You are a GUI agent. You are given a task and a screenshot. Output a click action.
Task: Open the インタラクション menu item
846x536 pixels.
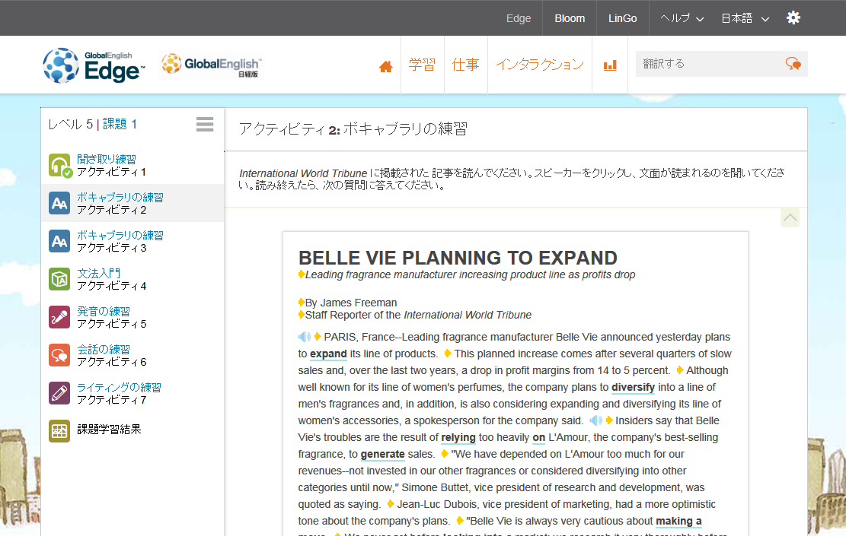[540, 65]
